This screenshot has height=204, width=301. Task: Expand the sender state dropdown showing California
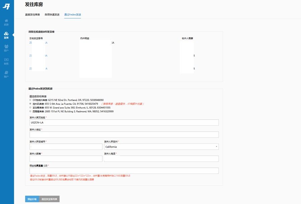[161, 147]
